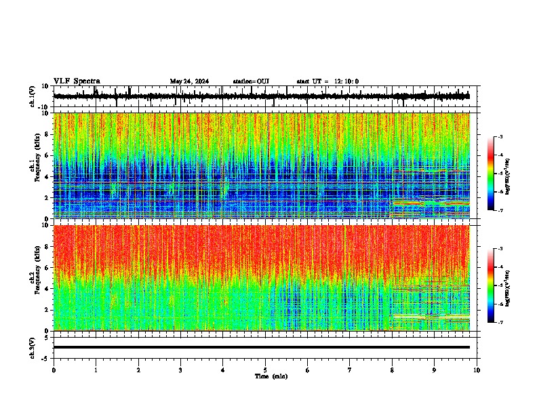537x415 pixels.
Task: Click the ch.1 spectrogram plot
Action: point(261,165)
